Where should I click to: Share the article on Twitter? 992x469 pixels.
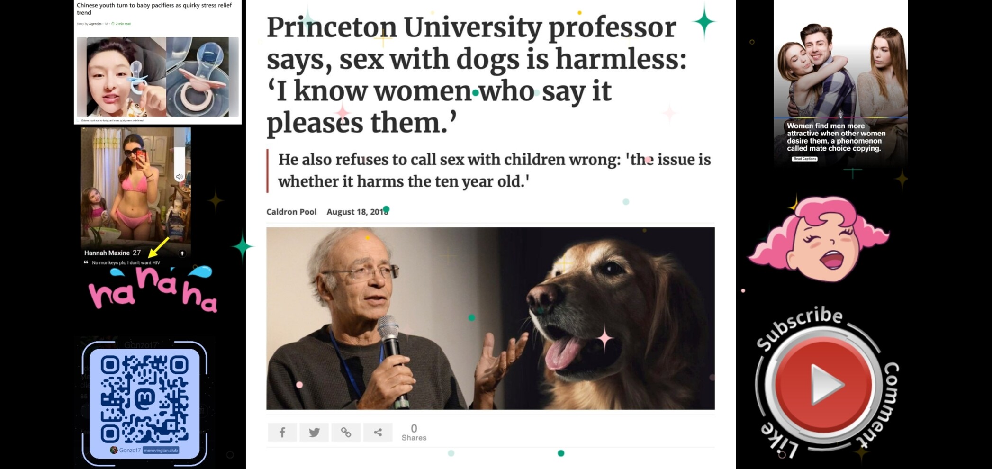tap(314, 432)
